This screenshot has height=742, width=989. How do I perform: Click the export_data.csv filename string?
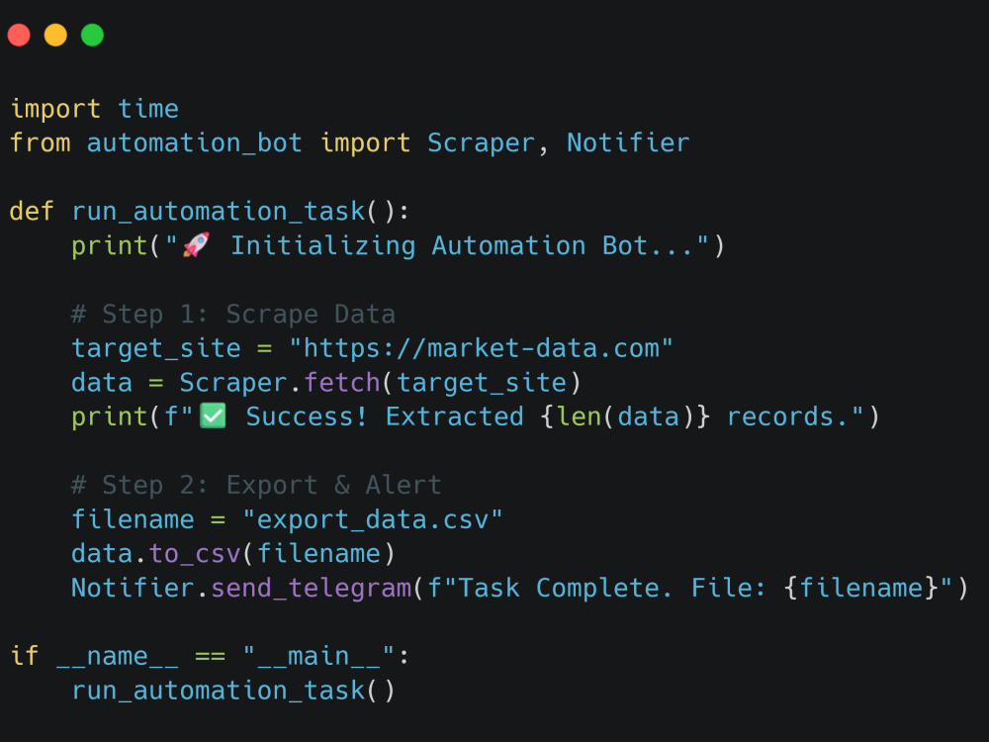[372, 518]
